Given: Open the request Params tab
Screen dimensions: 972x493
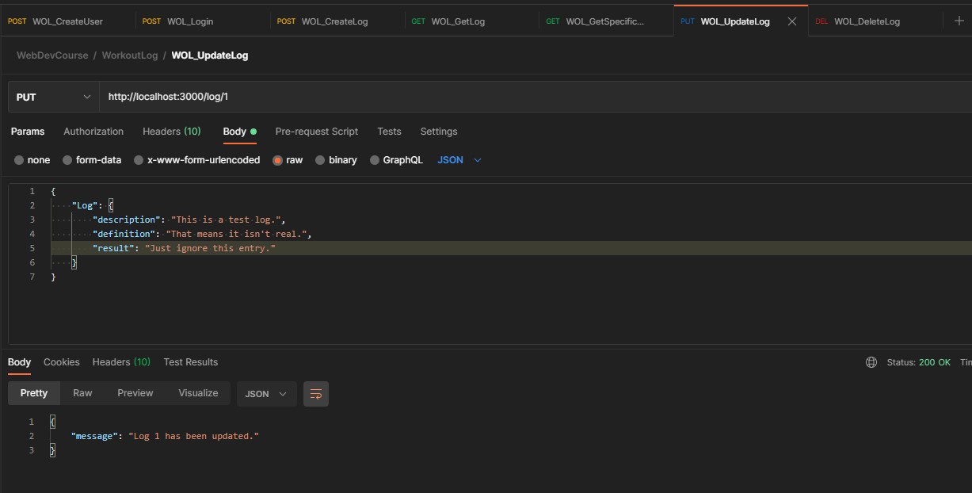Looking at the screenshot, I should pyautogui.click(x=28, y=132).
